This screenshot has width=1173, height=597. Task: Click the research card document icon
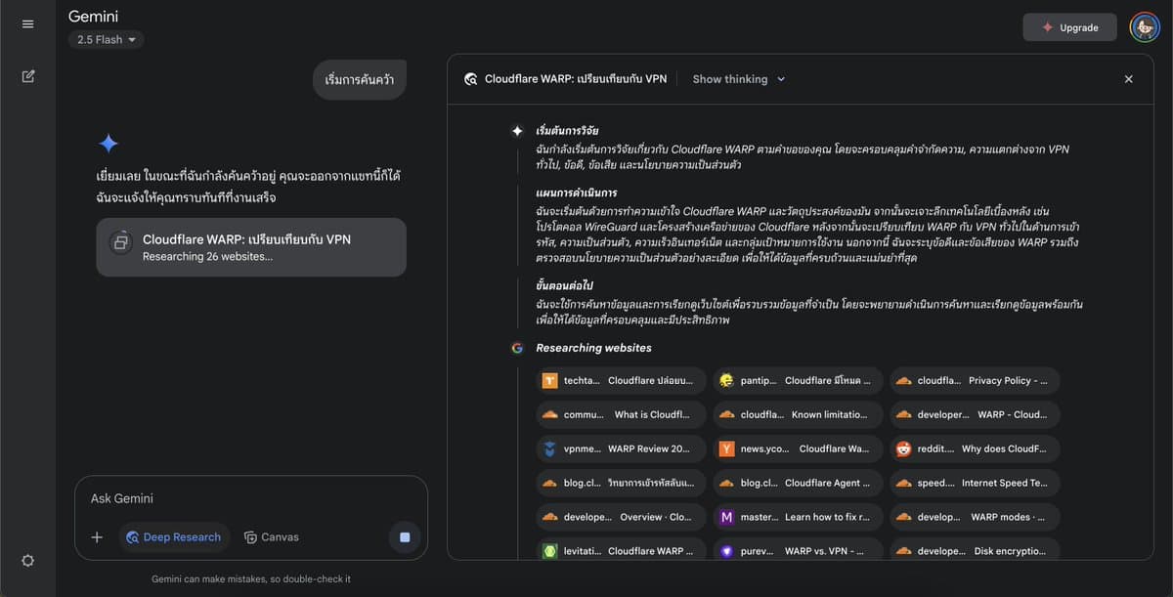[120, 242]
